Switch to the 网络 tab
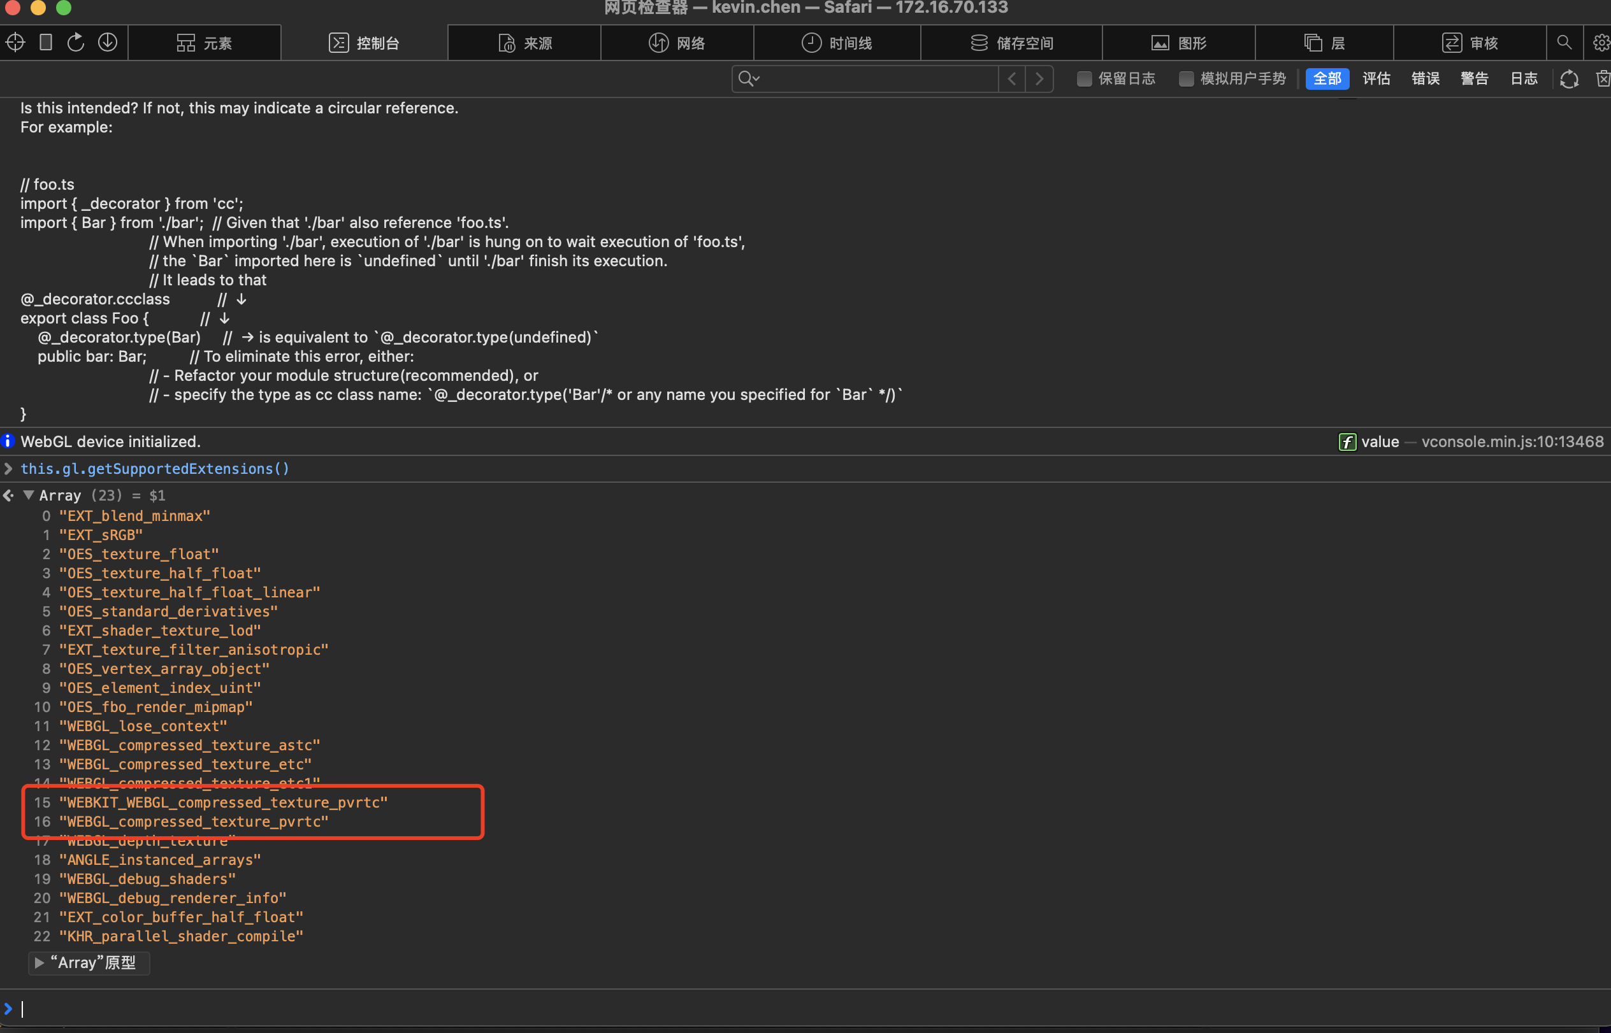1611x1033 pixels. coord(677,43)
